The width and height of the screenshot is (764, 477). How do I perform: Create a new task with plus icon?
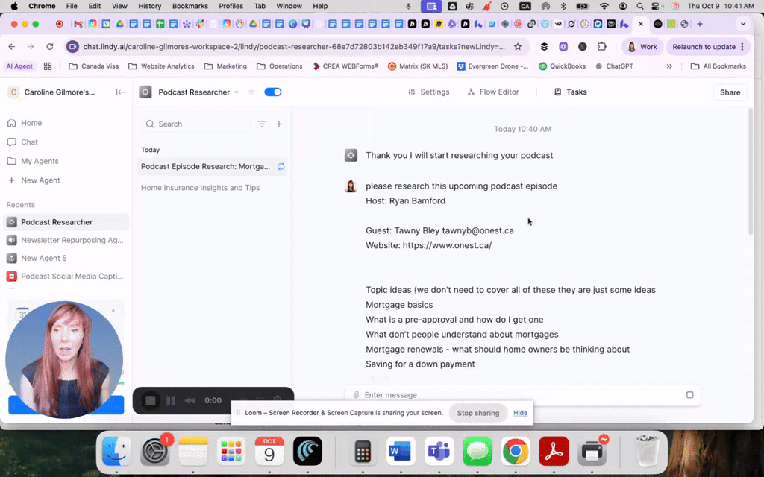coord(279,124)
